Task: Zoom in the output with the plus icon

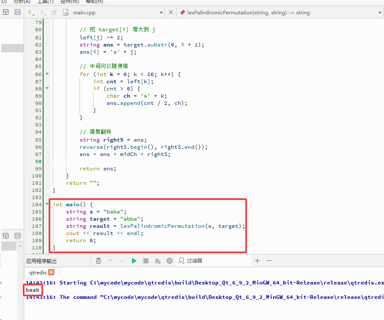Action: (x=258, y=261)
